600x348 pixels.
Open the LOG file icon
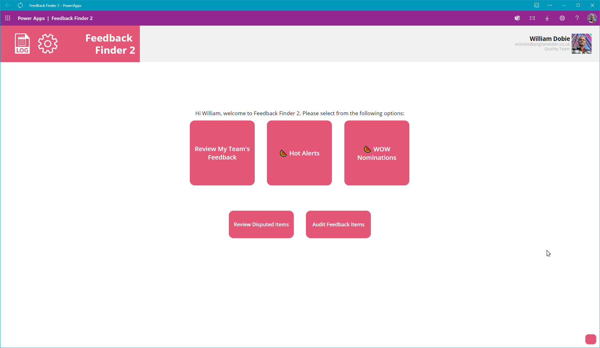[22, 44]
